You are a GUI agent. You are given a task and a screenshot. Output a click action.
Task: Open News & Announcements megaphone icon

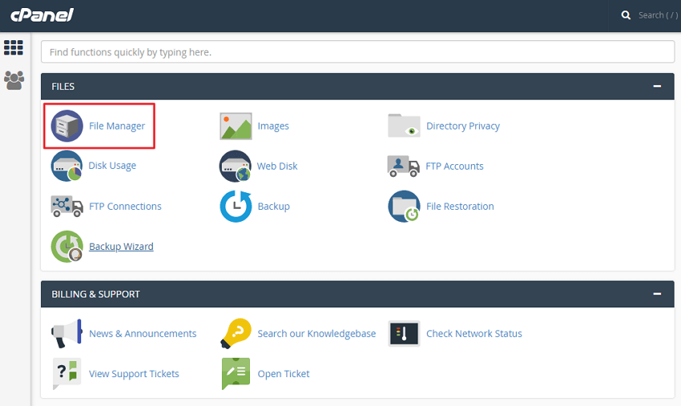click(x=66, y=333)
